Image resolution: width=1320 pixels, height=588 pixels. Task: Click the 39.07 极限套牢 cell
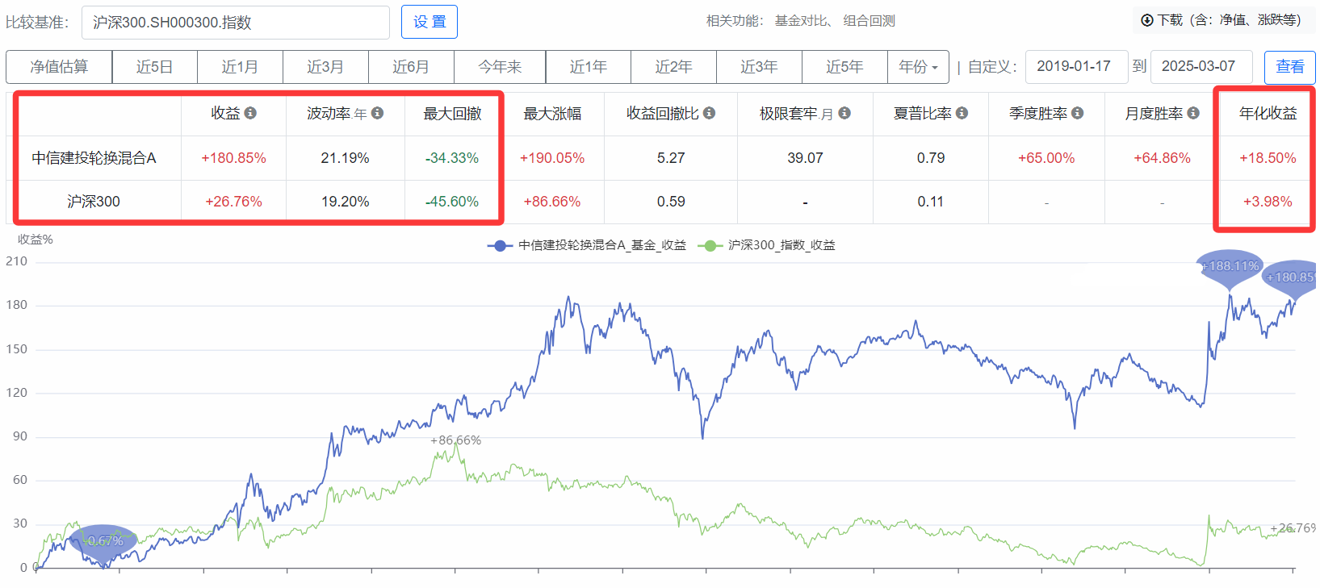(805, 158)
